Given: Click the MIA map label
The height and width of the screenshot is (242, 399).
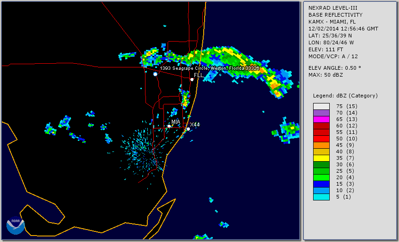Looking at the screenshot, I should click(175, 122).
